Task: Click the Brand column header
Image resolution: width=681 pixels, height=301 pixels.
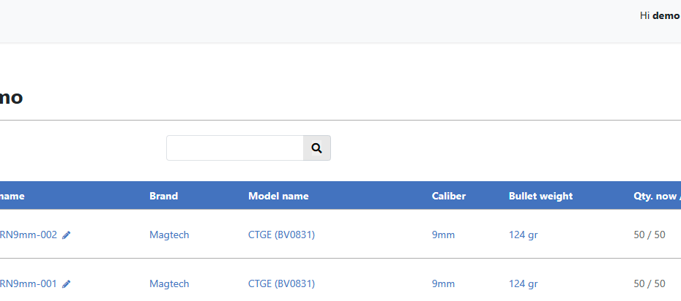Action: [163, 196]
